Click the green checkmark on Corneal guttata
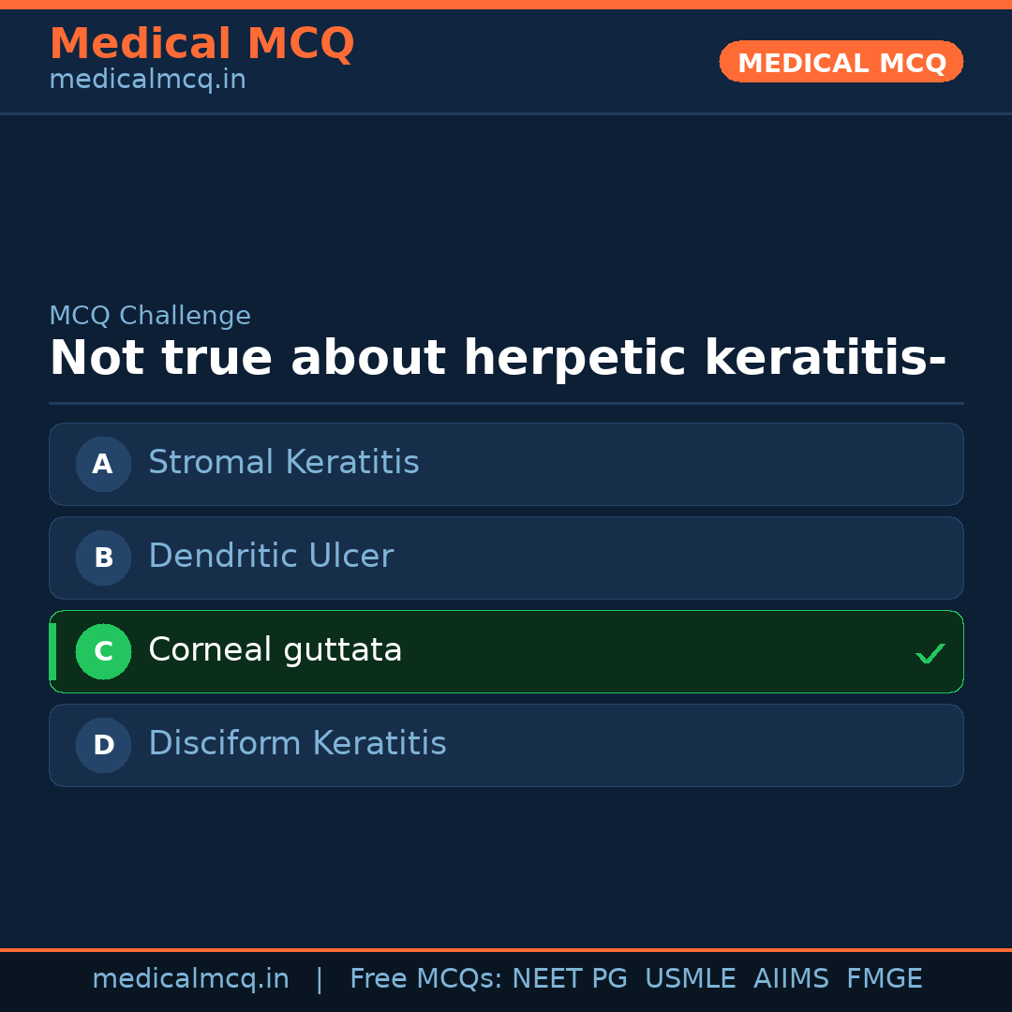The image size is (1012, 1012). coord(930,653)
